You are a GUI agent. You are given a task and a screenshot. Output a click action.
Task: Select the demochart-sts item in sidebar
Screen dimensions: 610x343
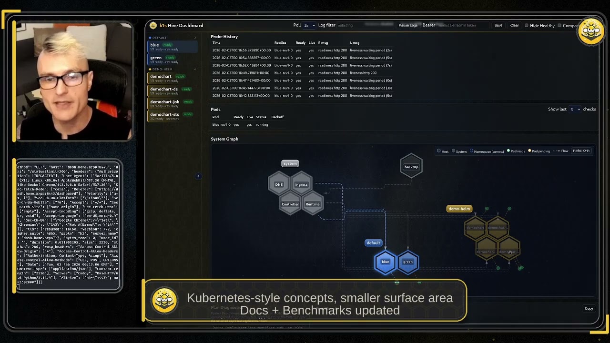(173, 116)
